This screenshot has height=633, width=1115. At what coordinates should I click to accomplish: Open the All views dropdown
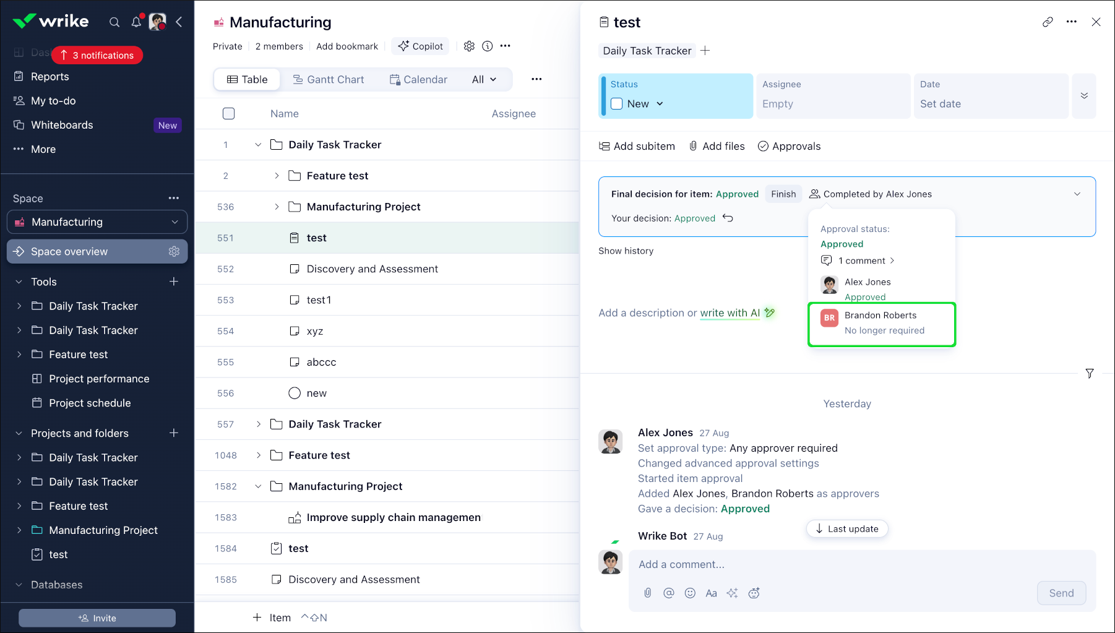point(484,79)
